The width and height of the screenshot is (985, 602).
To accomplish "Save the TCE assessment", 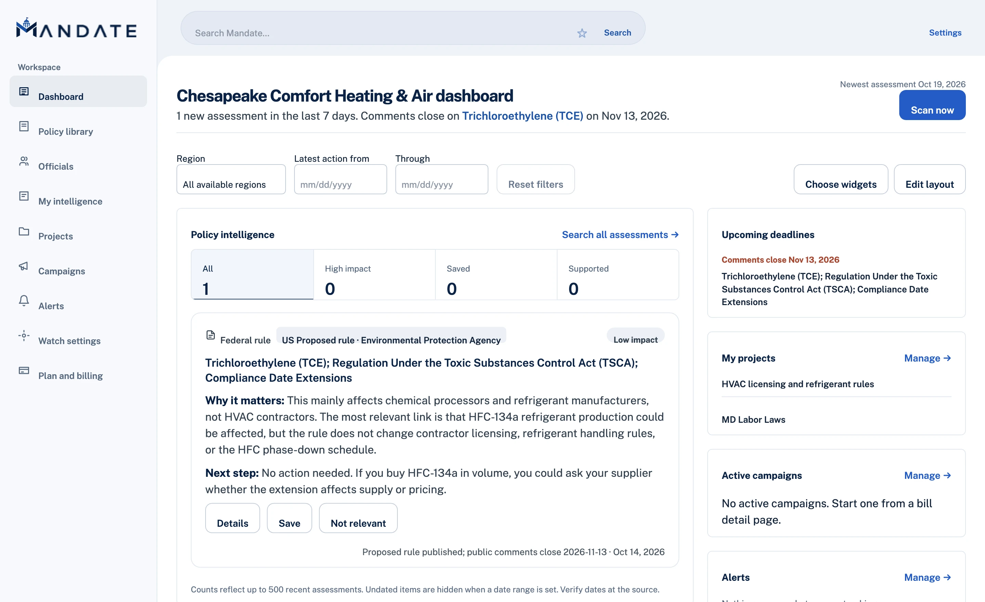I will (x=289, y=518).
